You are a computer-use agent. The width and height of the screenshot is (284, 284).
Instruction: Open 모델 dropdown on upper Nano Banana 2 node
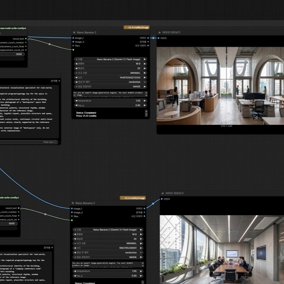110,59
